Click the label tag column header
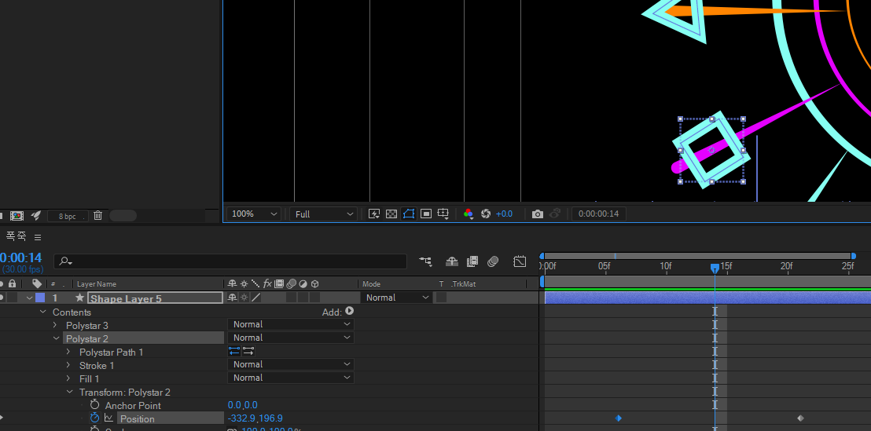Image resolution: width=871 pixels, height=431 pixels. point(37,284)
